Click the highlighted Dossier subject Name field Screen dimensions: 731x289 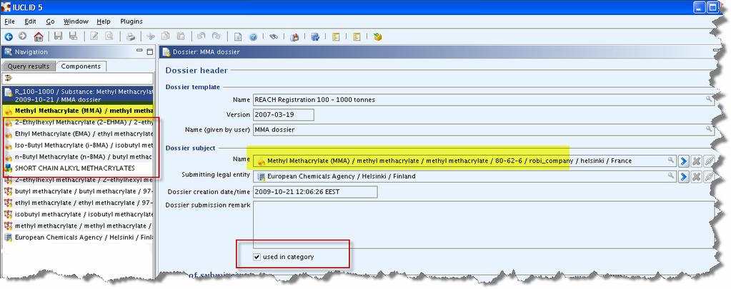coord(464,161)
